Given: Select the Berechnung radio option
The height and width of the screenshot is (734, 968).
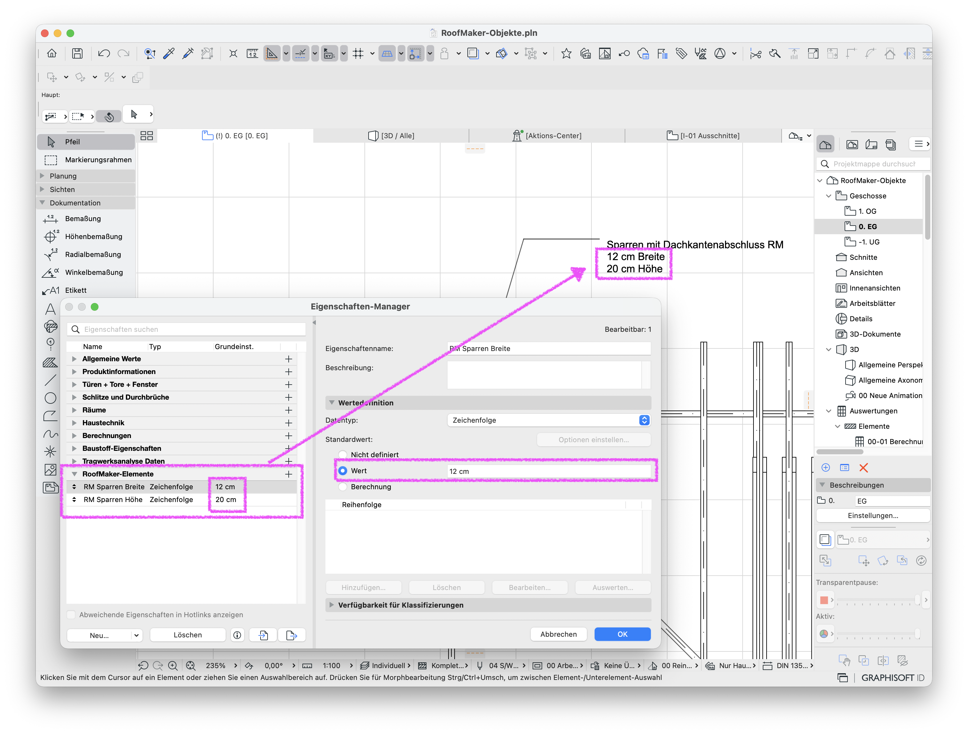Looking at the screenshot, I should (343, 487).
